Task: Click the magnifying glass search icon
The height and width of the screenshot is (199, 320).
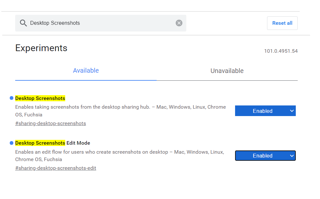Action: [x=23, y=23]
